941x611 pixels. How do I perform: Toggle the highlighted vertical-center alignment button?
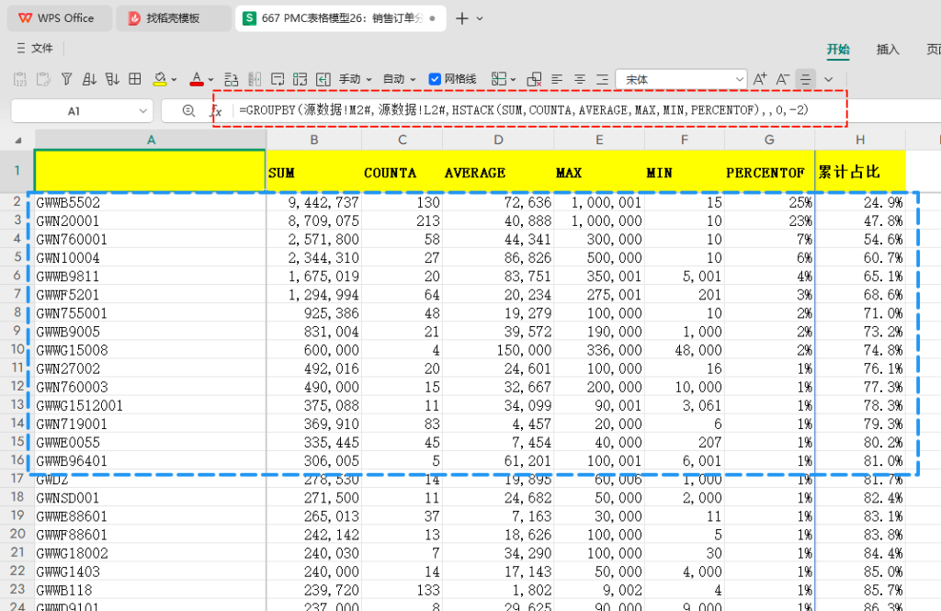[805, 79]
